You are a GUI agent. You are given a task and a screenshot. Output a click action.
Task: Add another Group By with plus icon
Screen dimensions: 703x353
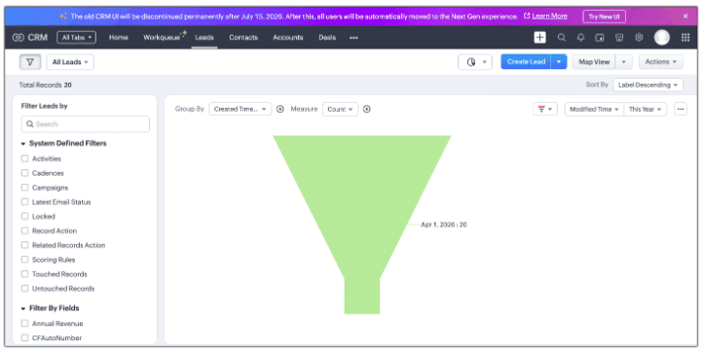pyautogui.click(x=280, y=109)
